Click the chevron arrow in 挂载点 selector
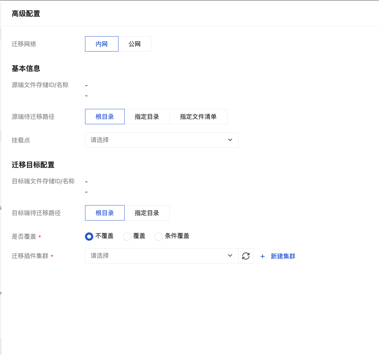Viewport: 379px width, 355px height. [230, 140]
